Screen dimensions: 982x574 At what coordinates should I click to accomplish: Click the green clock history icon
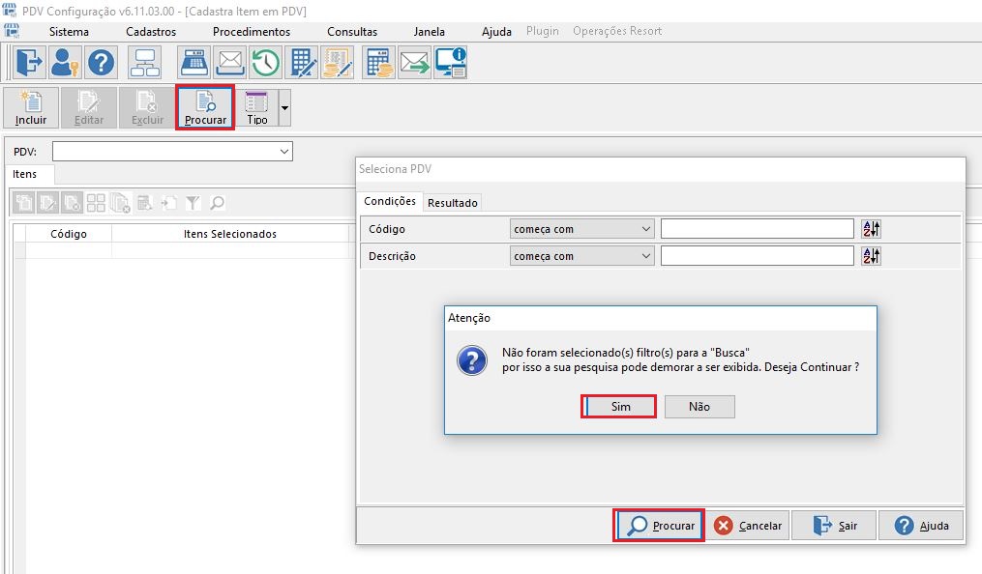pyautogui.click(x=265, y=63)
